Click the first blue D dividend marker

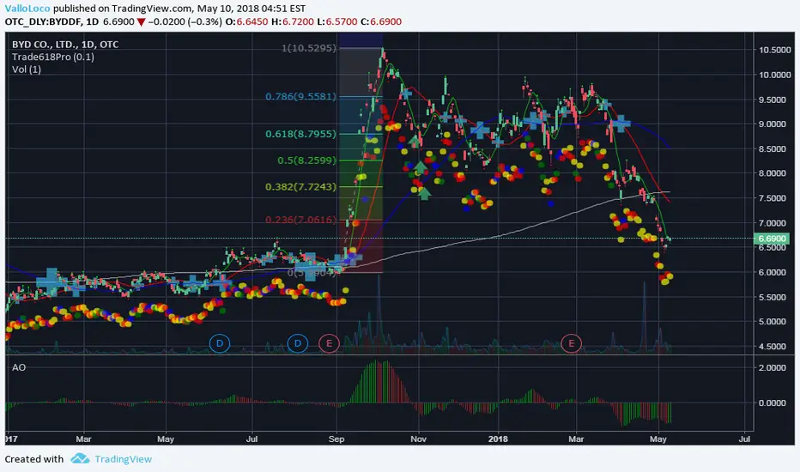220,343
